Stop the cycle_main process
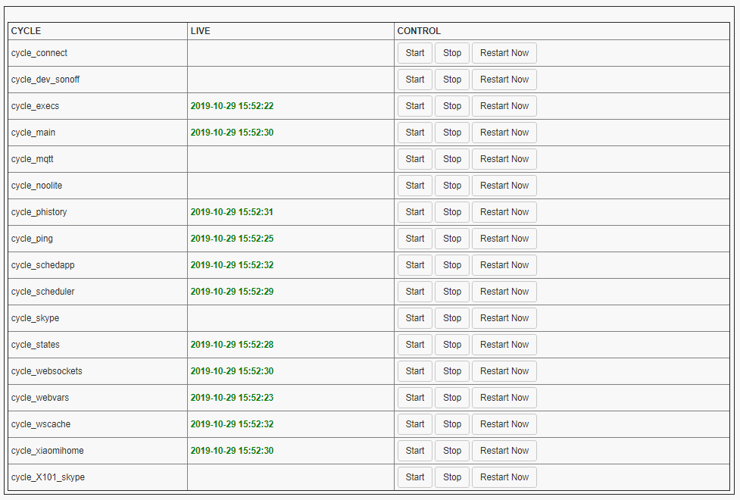Viewport: 740px width, 500px height. point(452,133)
